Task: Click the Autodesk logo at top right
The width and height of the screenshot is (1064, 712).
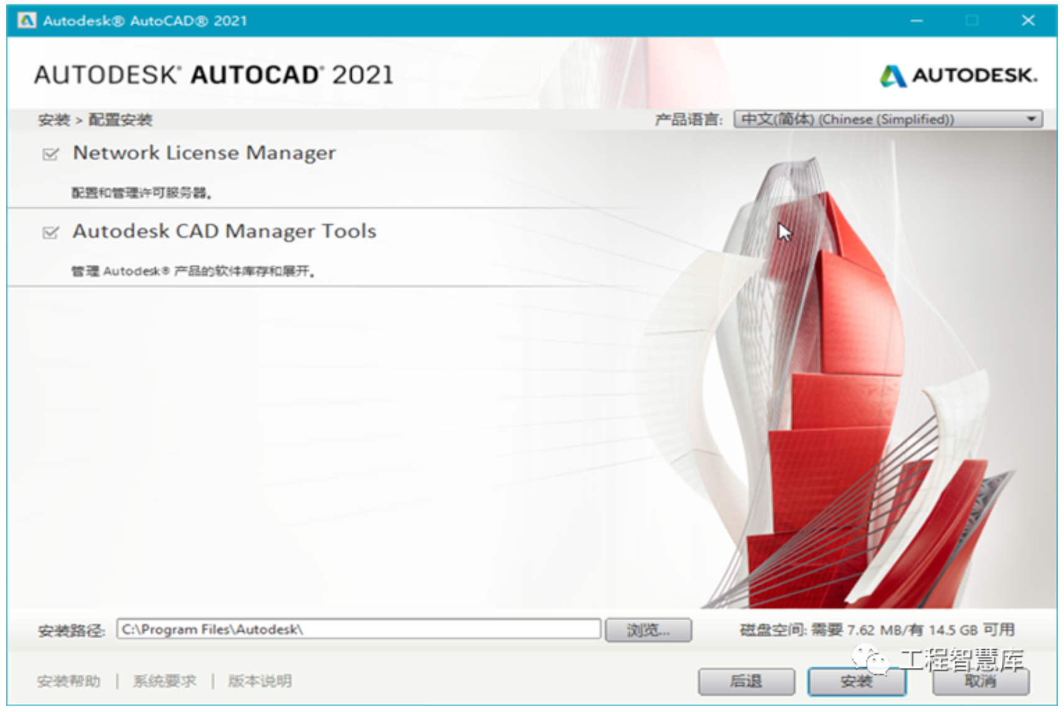Action: [958, 76]
